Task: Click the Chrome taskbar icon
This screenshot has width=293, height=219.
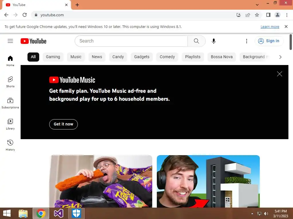Action: coord(41,213)
